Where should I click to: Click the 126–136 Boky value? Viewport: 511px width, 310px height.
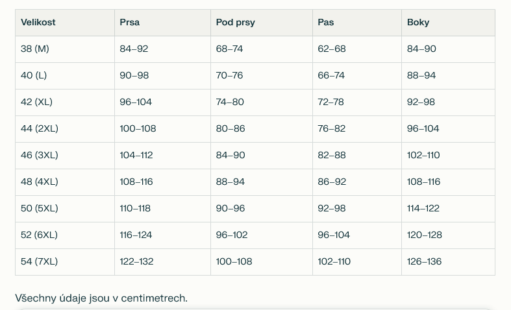click(x=424, y=261)
